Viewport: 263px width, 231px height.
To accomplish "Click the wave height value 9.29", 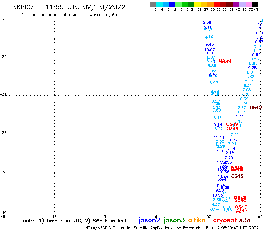I will pos(239,117).
